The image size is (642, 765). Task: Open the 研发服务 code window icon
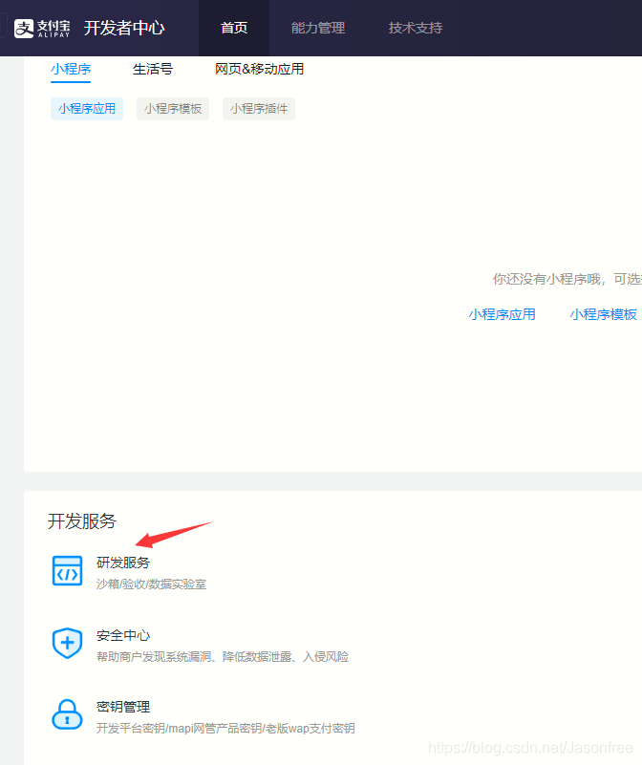coord(68,570)
